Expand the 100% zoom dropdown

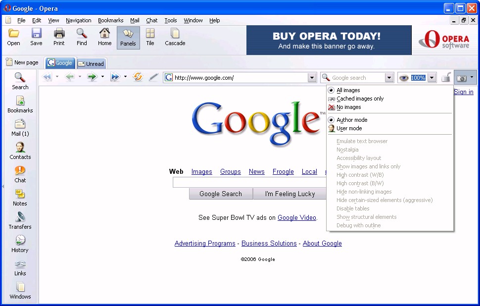[x=432, y=78]
